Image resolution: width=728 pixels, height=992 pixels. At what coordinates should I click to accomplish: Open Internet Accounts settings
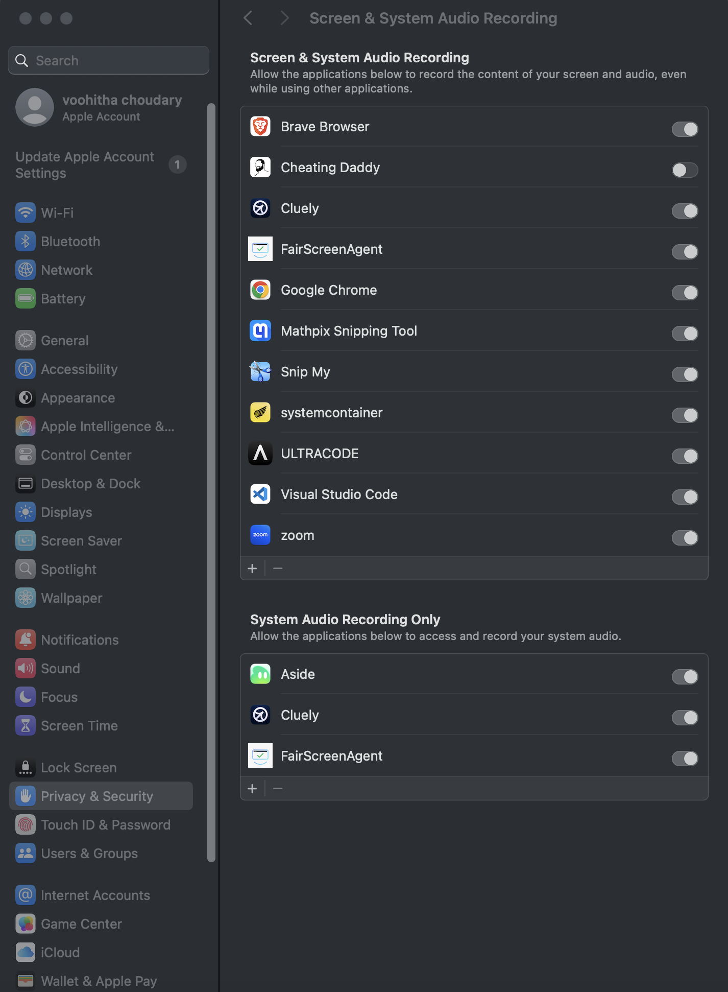(x=101, y=895)
